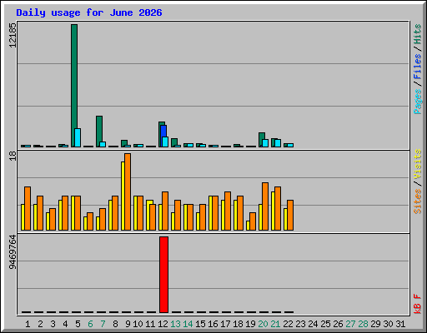Click day label 23 on x-axis

tap(300, 324)
